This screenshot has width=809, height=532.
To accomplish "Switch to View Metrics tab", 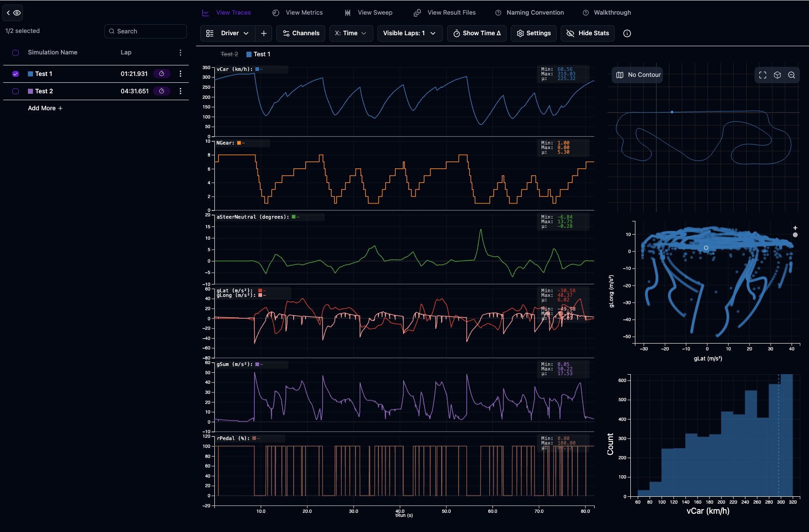I will [x=297, y=13].
